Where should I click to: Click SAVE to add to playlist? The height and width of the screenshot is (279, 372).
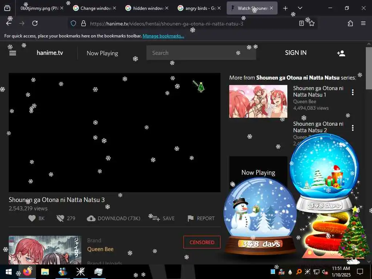point(163,218)
